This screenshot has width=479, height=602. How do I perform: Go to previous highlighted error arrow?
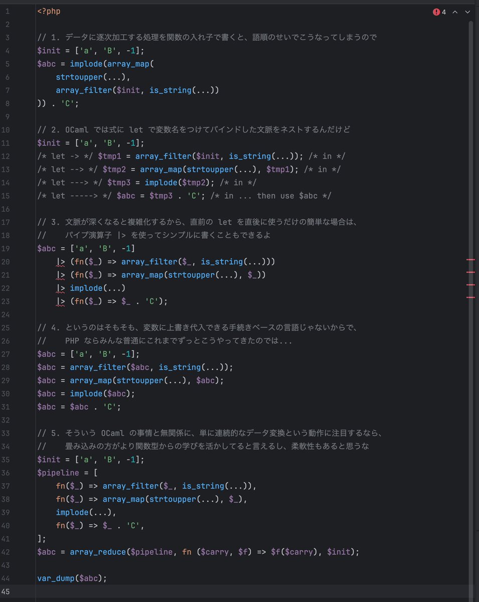[455, 12]
